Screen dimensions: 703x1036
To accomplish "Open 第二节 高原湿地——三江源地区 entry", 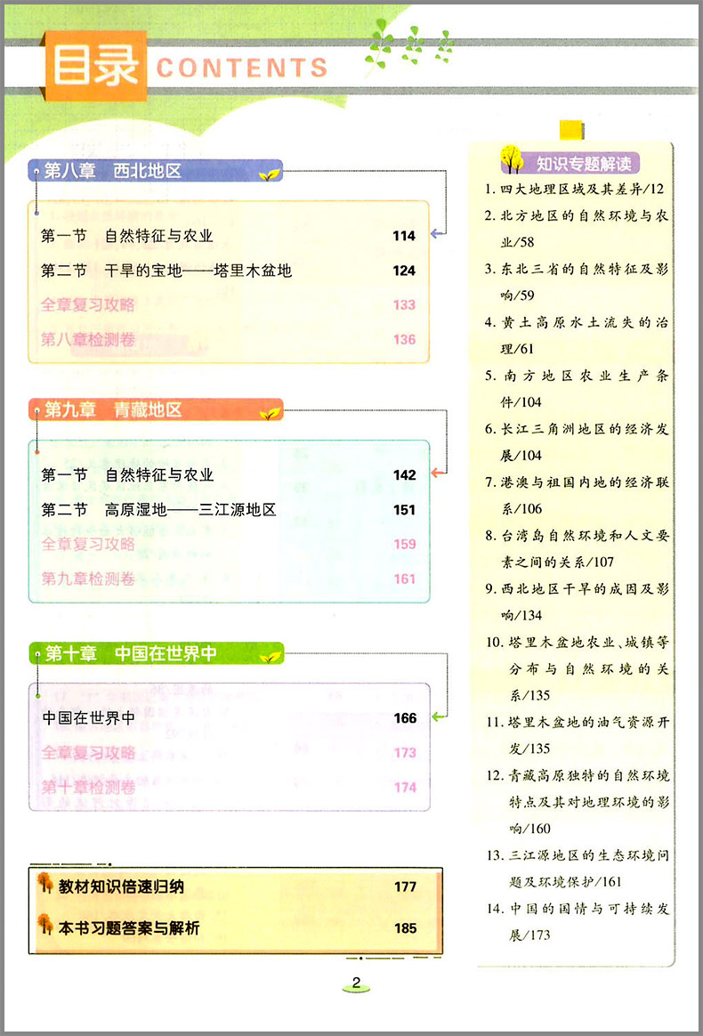I will (x=158, y=510).
